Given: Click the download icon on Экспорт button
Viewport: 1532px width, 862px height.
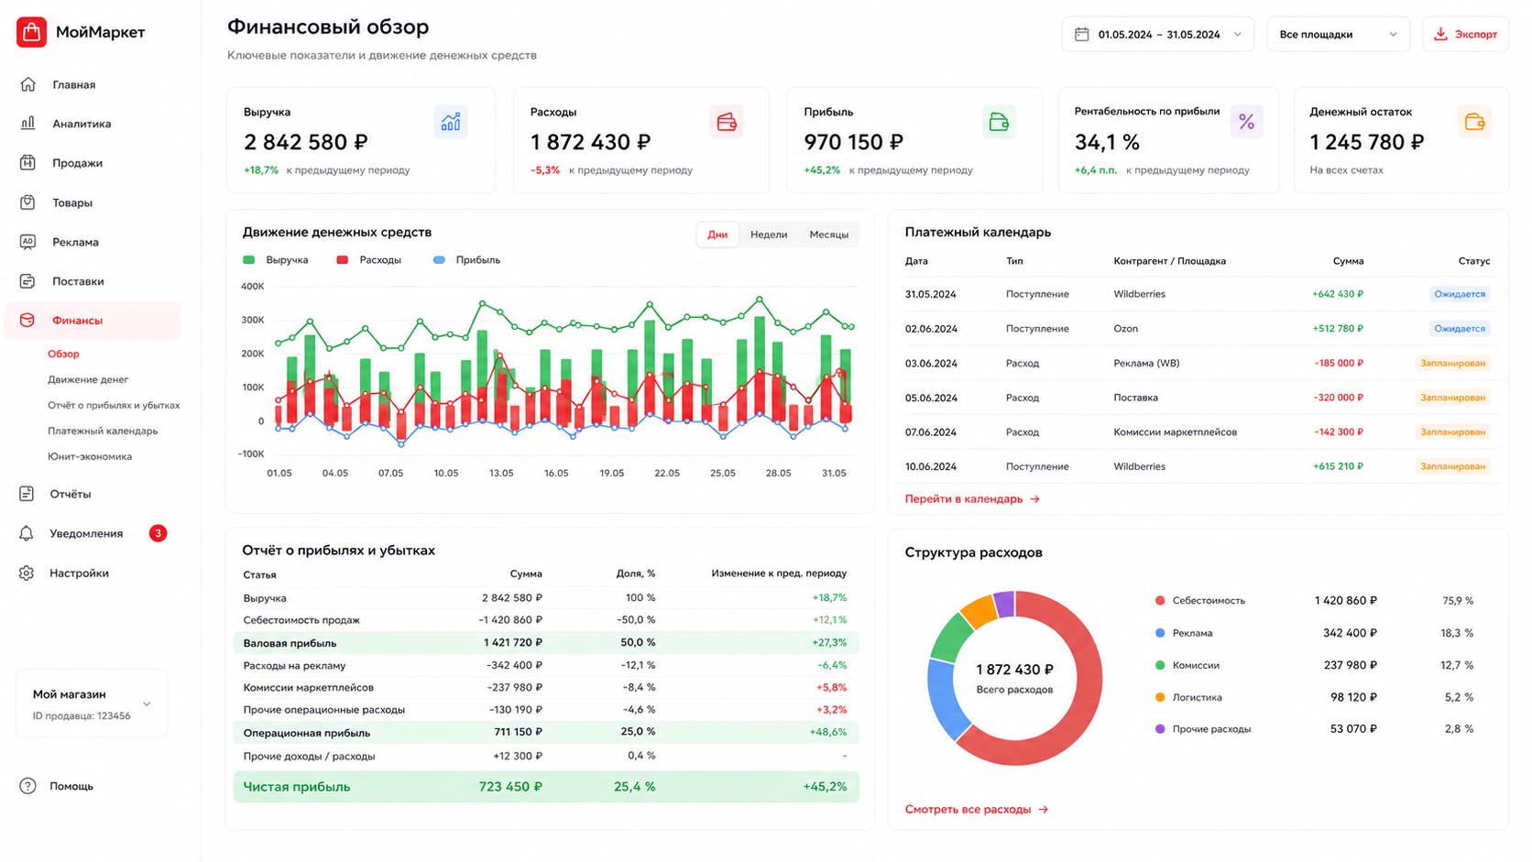Looking at the screenshot, I should [1440, 34].
